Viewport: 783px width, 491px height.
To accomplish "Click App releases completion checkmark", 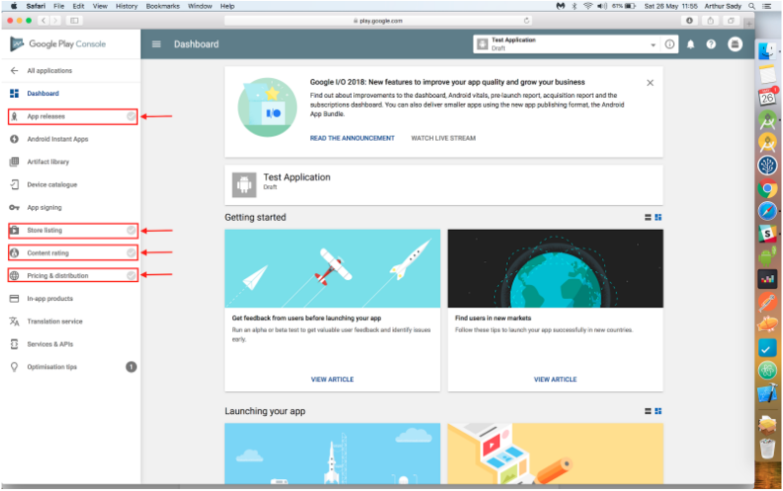I will [x=131, y=116].
